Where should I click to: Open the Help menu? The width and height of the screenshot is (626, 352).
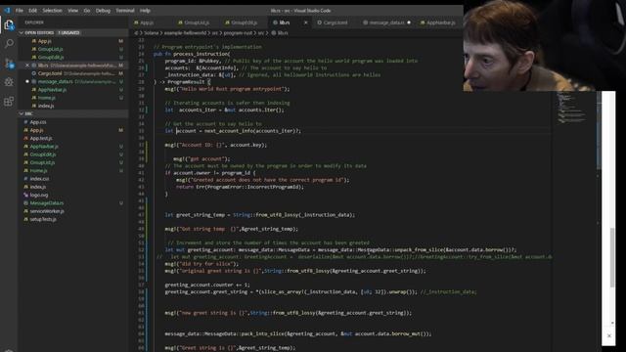[x=146, y=11]
